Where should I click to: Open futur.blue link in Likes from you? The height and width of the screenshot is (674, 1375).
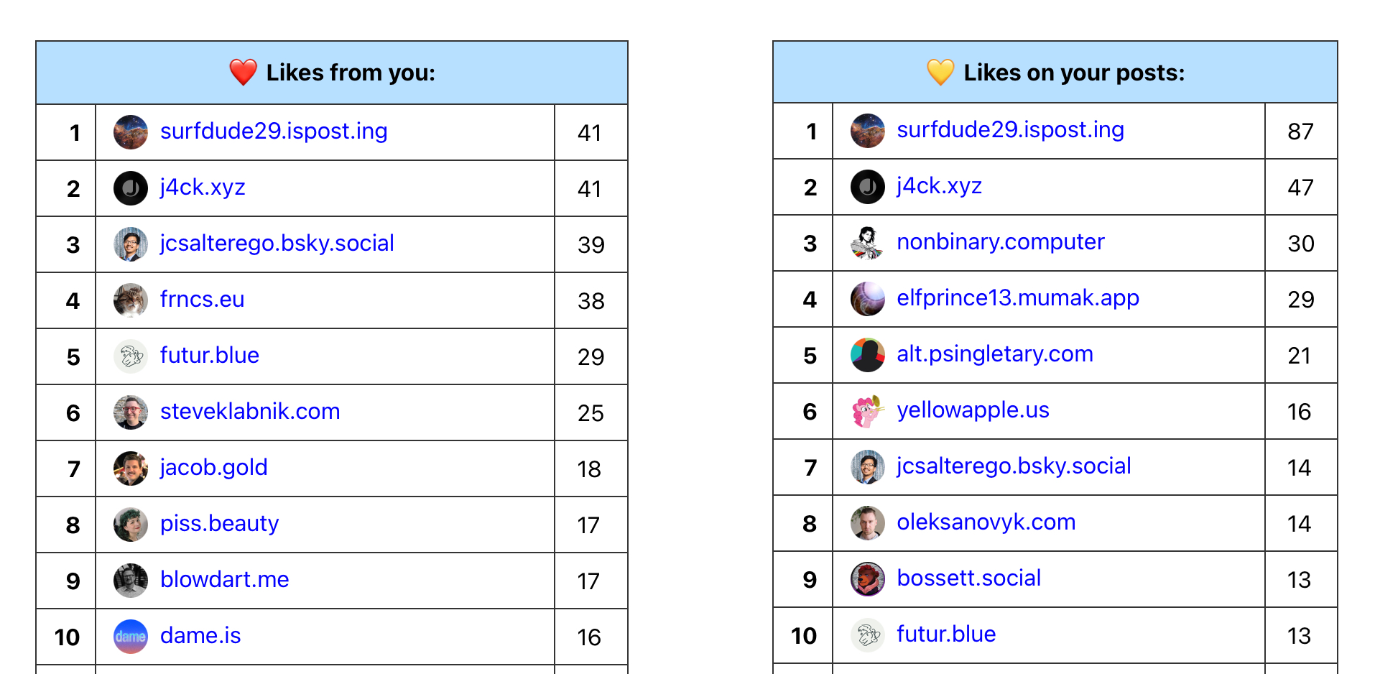coord(209,356)
